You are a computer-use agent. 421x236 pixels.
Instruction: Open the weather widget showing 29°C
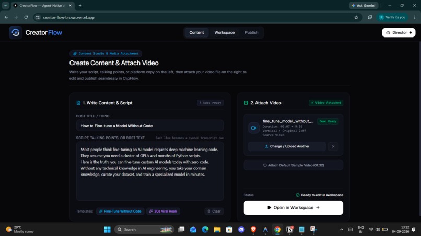(20, 230)
